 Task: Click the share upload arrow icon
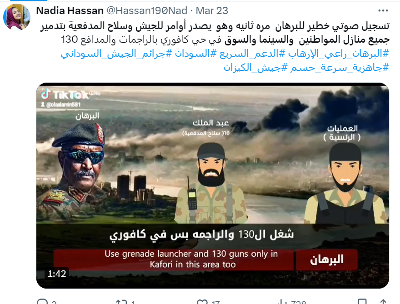click(x=383, y=302)
